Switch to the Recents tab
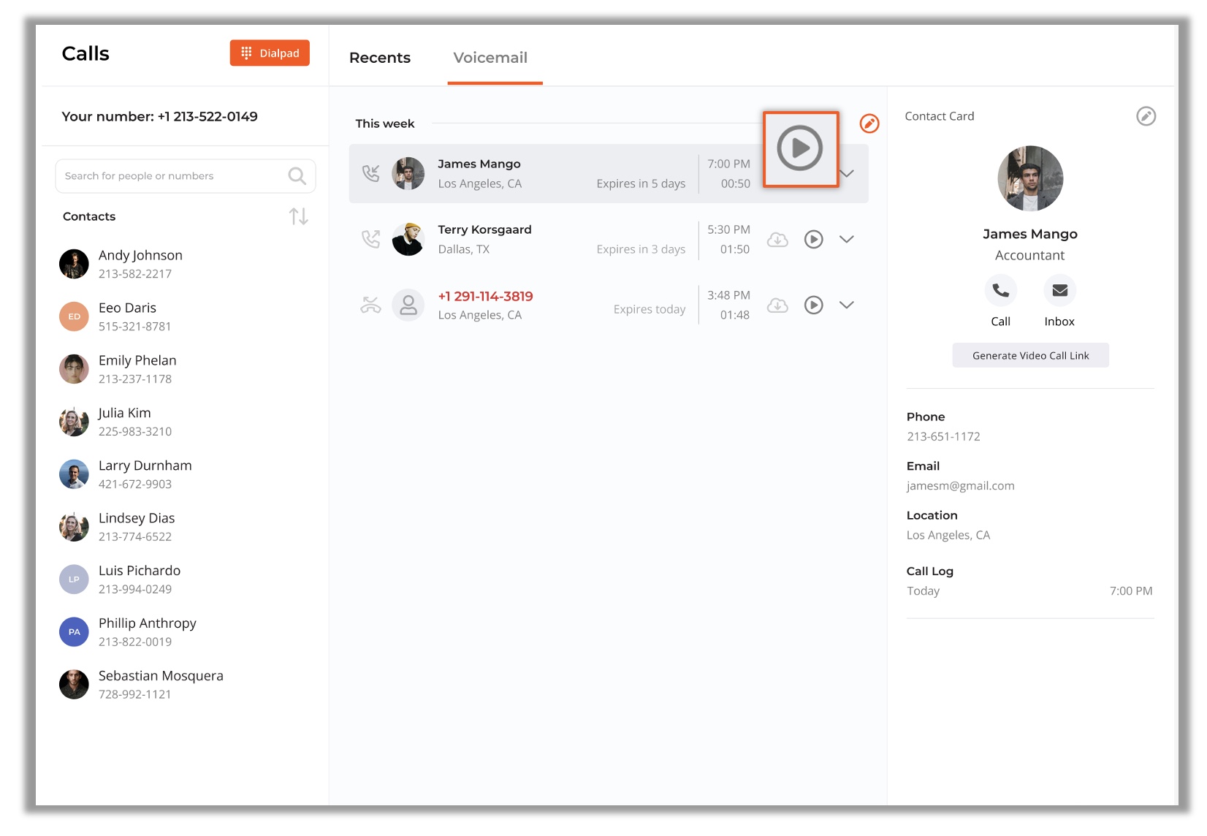 (x=380, y=58)
